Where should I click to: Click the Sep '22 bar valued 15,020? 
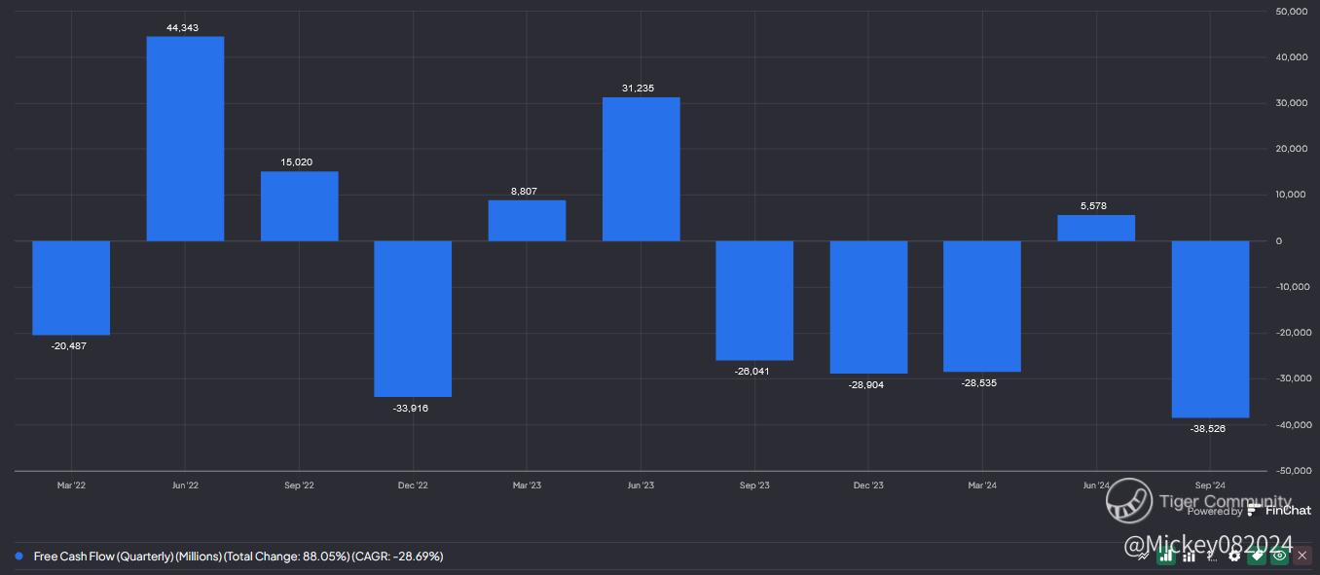(299, 206)
